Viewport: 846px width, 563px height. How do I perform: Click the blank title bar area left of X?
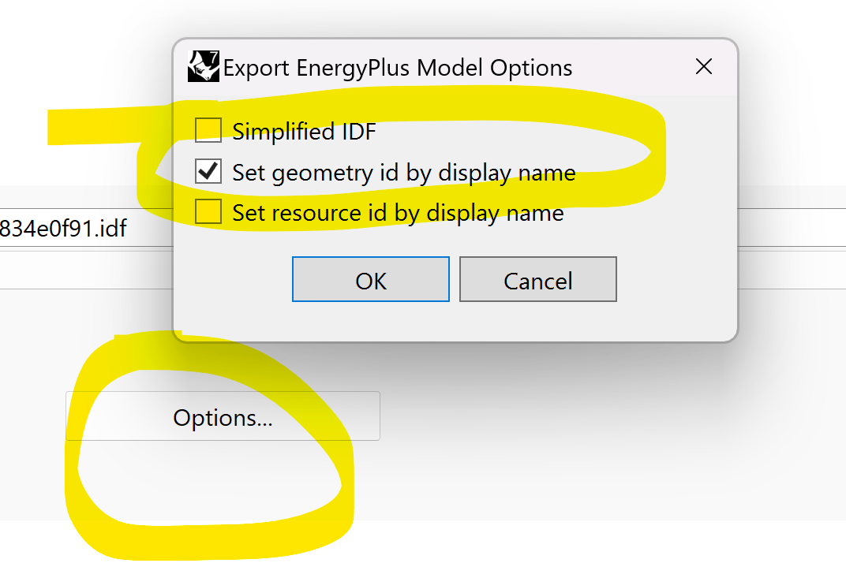coord(631,67)
